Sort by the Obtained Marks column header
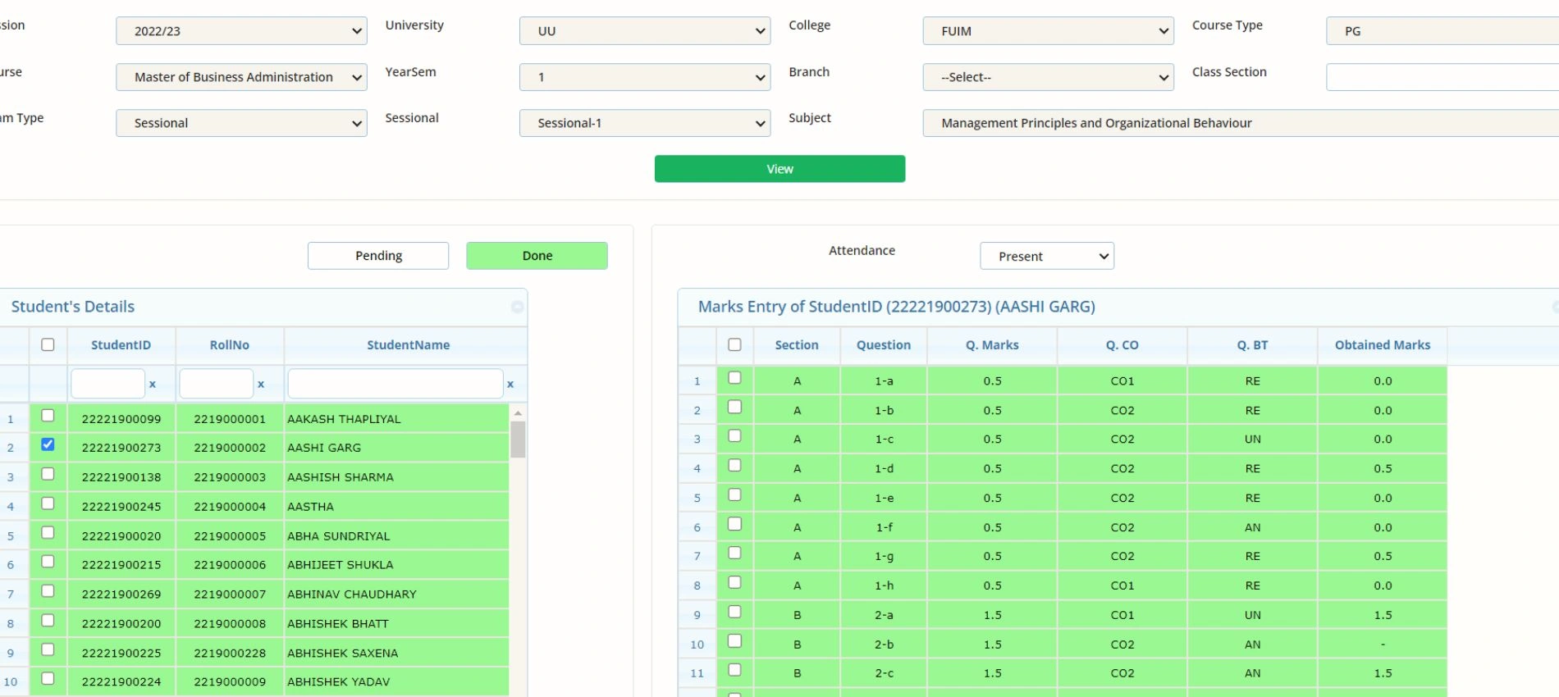 click(1383, 345)
